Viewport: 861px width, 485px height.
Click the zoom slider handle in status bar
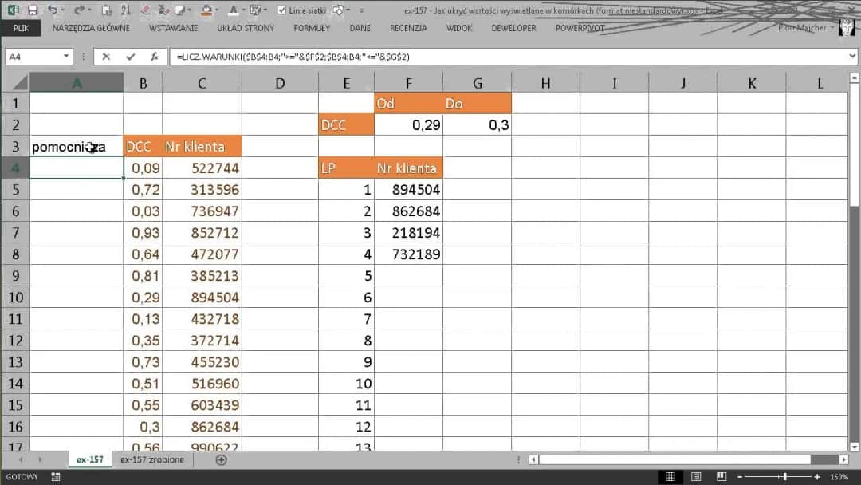785,477
